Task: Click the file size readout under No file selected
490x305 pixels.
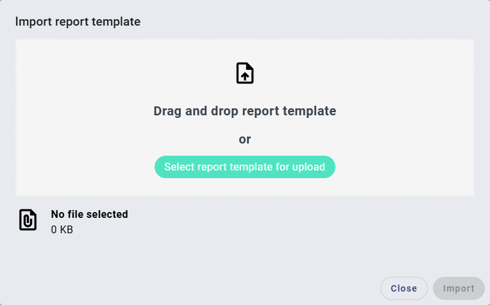Action: [x=62, y=229]
